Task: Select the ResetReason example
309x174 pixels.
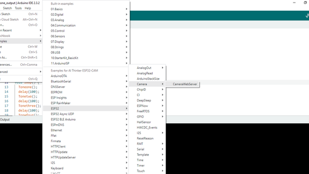Action: click(147, 138)
